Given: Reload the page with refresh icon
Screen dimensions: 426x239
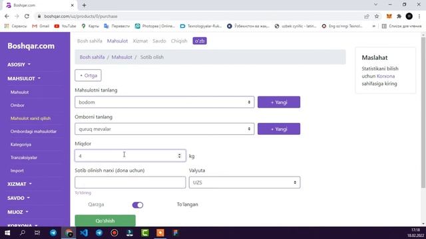Looking at the screenshot, I should pos(27,16).
